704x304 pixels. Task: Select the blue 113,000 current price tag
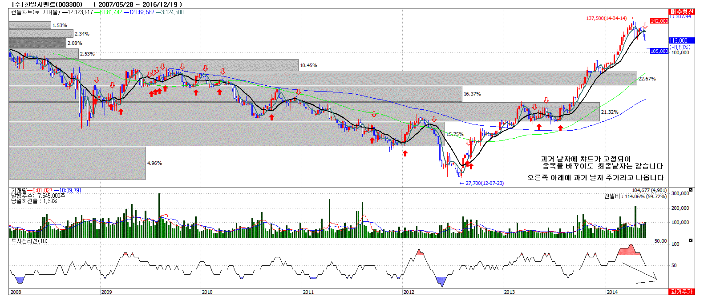pos(679,40)
